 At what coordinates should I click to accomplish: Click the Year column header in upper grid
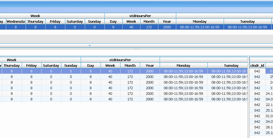pyautogui.click(x=167, y=21)
